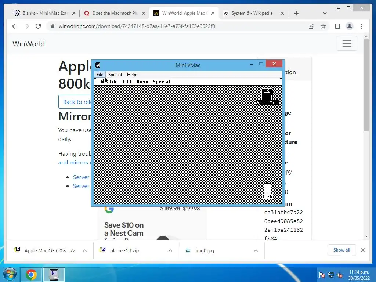Click the scrollbar up arrow
Screen dimensions: 376x282
(x=366, y=37)
